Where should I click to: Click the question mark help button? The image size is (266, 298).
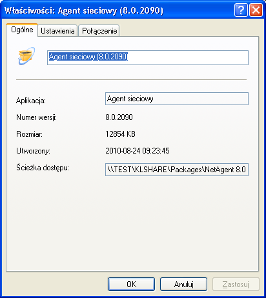[241, 10]
